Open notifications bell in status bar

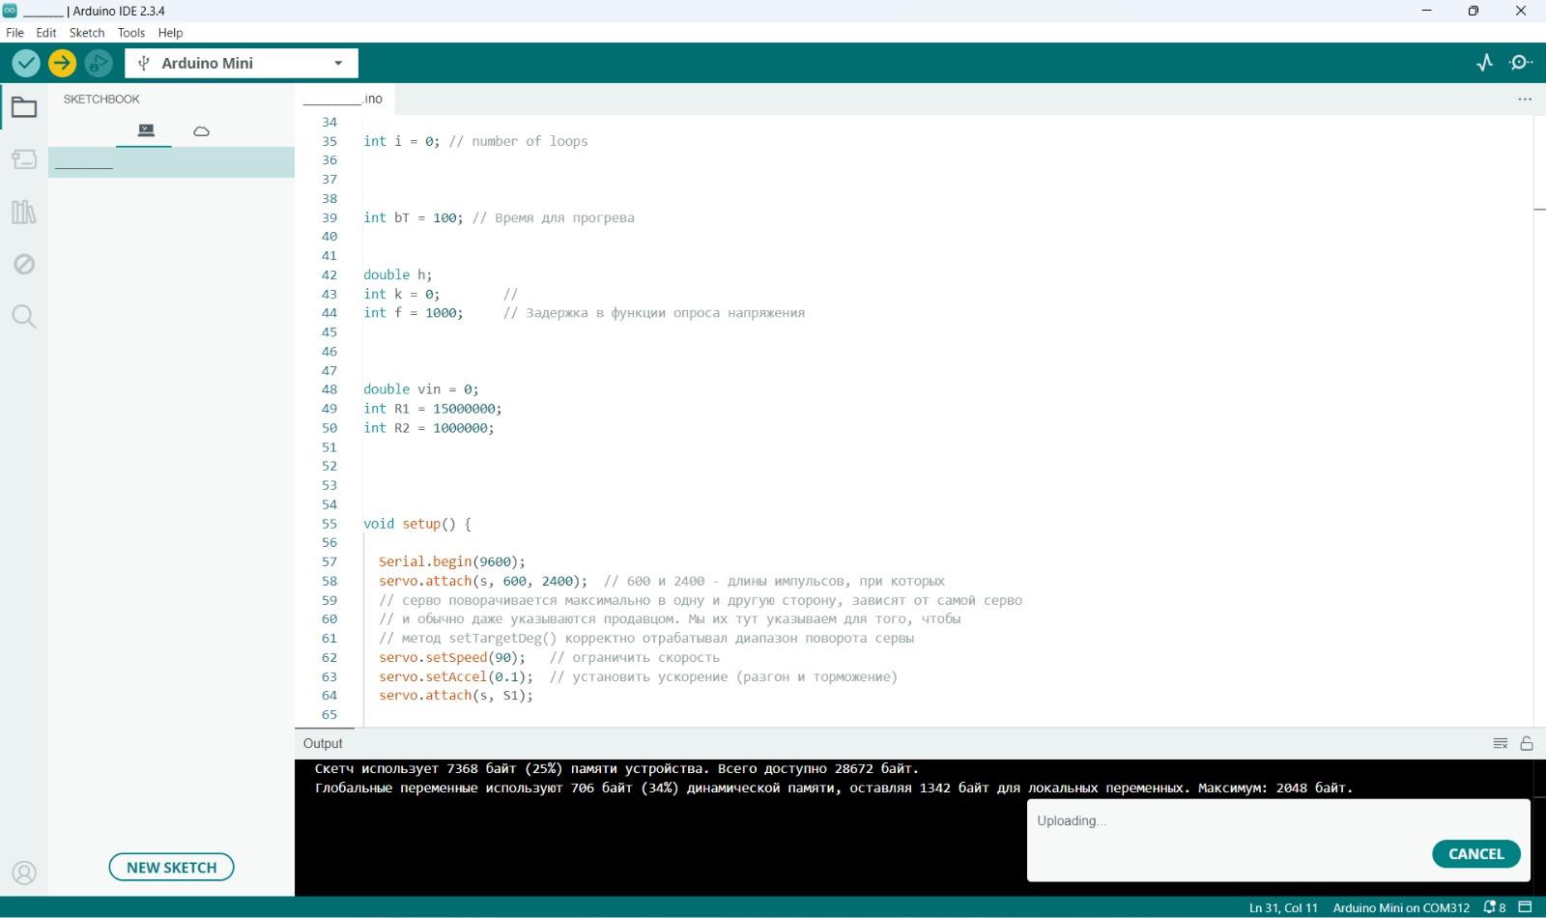[1494, 907]
